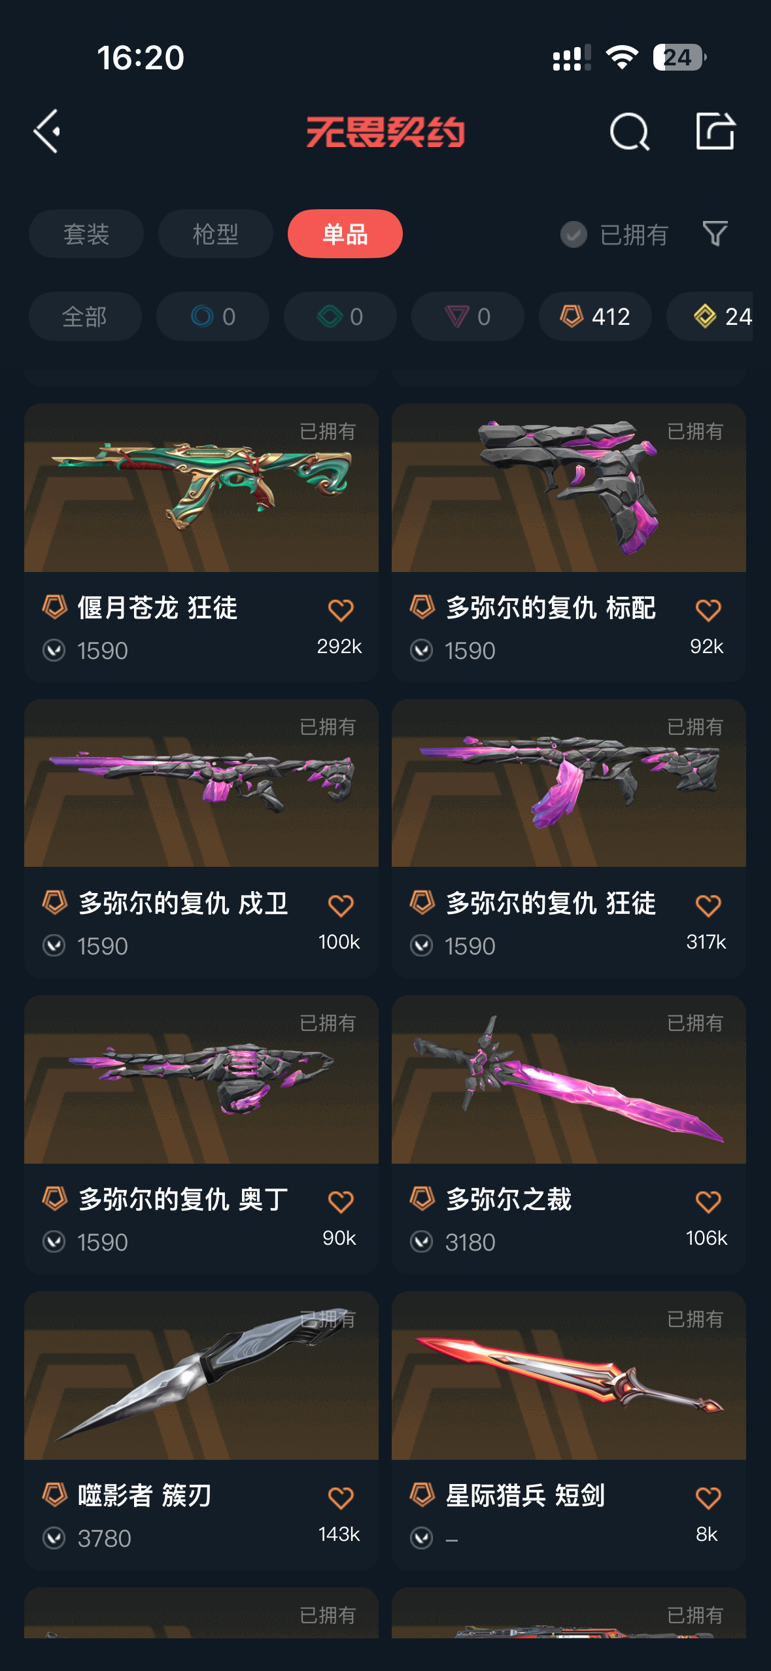Screen dimensions: 771x1671
Task: Tap the share icon in header
Action: coord(715,131)
